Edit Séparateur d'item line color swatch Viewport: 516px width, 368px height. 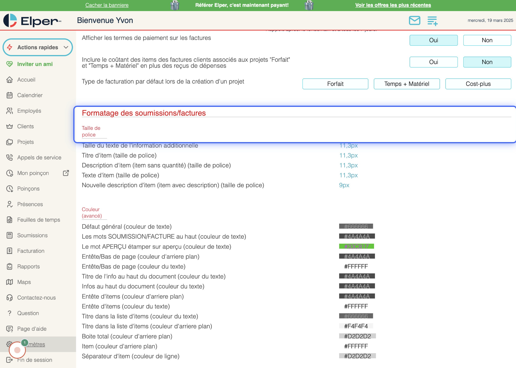click(x=357, y=356)
